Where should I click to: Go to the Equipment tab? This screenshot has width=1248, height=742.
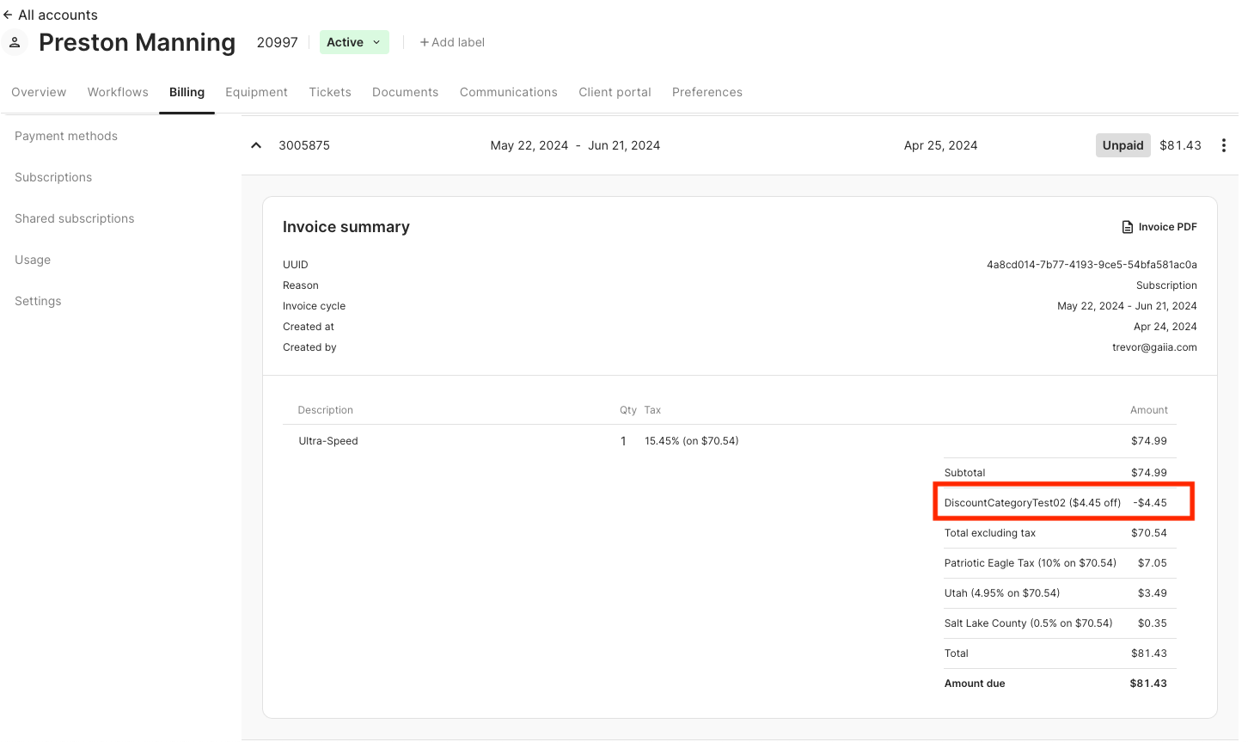pos(256,92)
